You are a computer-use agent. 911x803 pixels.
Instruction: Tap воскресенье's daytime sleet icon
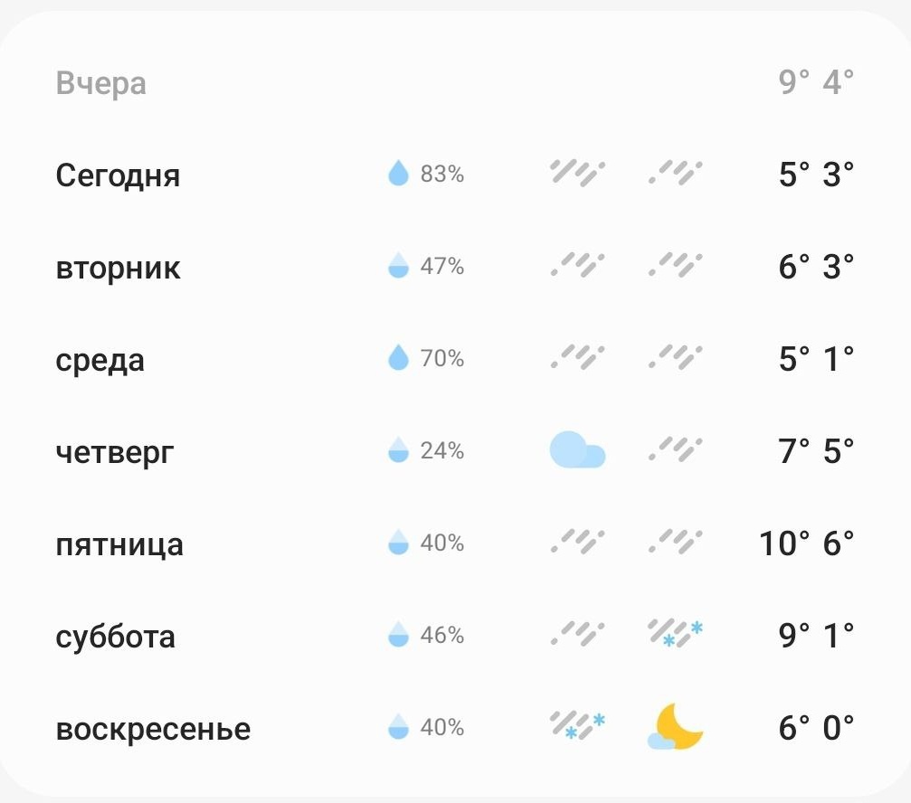tap(577, 726)
